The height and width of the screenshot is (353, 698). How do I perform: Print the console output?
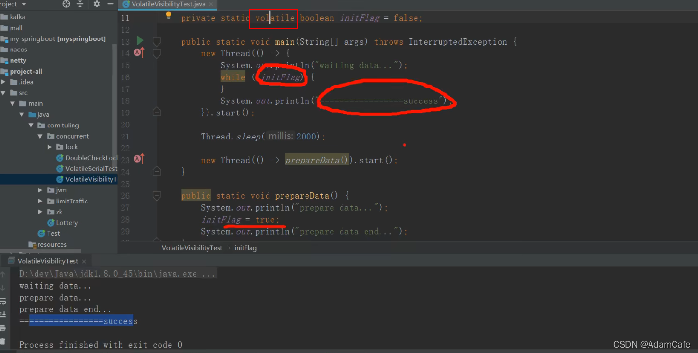[3, 328]
